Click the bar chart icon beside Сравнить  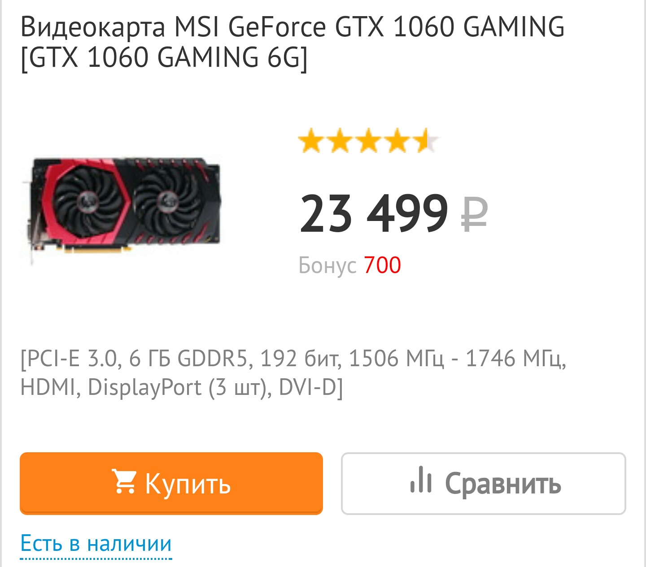[421, 480]
